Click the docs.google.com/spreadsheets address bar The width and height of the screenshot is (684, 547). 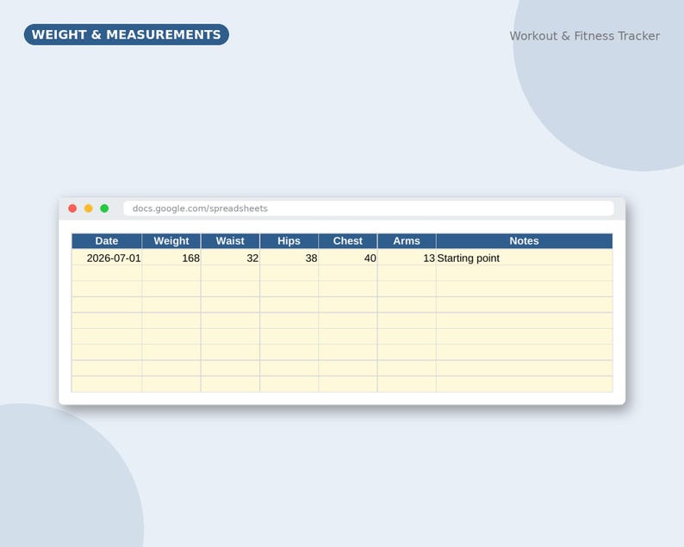coord(369,208)
